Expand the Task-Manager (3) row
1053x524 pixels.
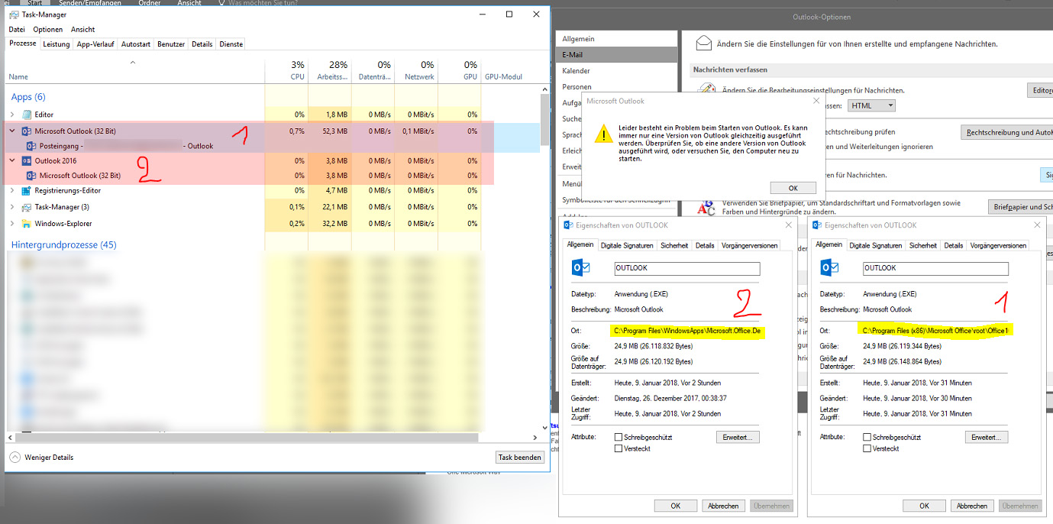tap(12, 207)
